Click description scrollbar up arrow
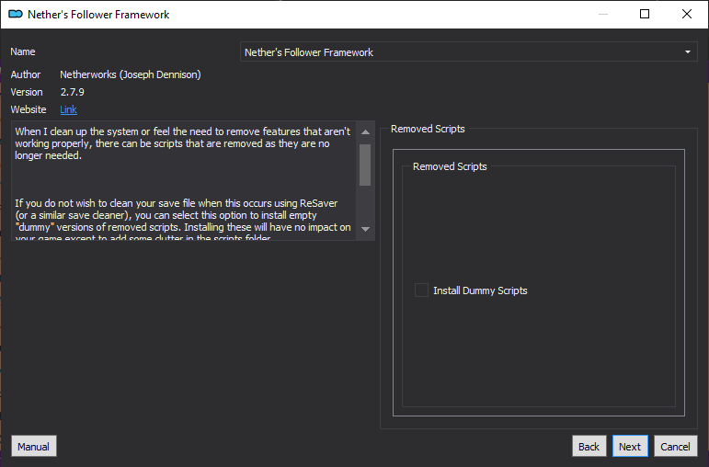Viewport: 709px width, 467px height. click(365, 132)
